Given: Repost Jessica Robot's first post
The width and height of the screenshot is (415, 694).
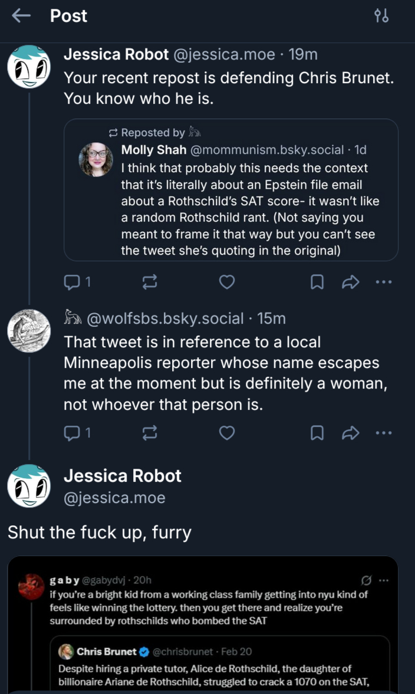Looking at the screenshot, I should (150, 282).
